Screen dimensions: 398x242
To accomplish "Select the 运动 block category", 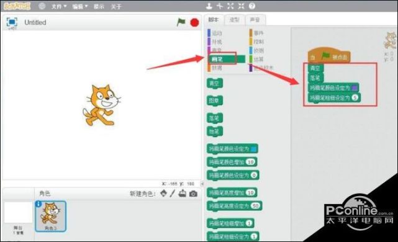I will coord(215,33).
